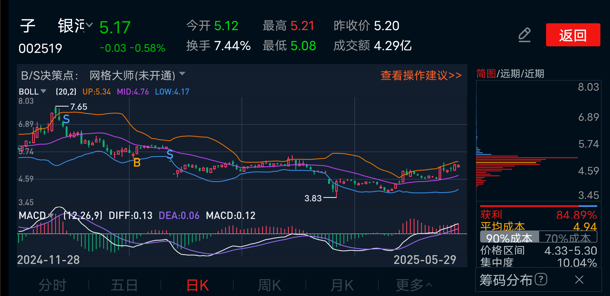Screen dimensions: 610x296
Task: Open the monthly K-line (月K) tab
Action: click(x=342, y=285)
